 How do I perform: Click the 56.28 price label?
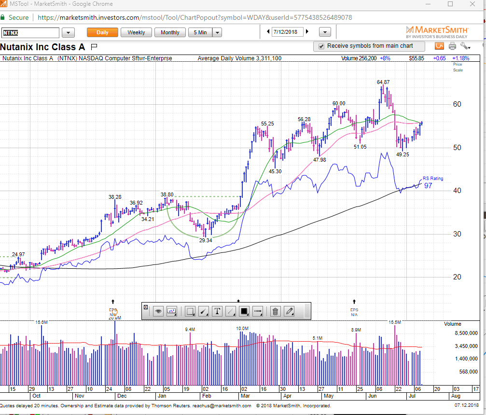[304, 119]
